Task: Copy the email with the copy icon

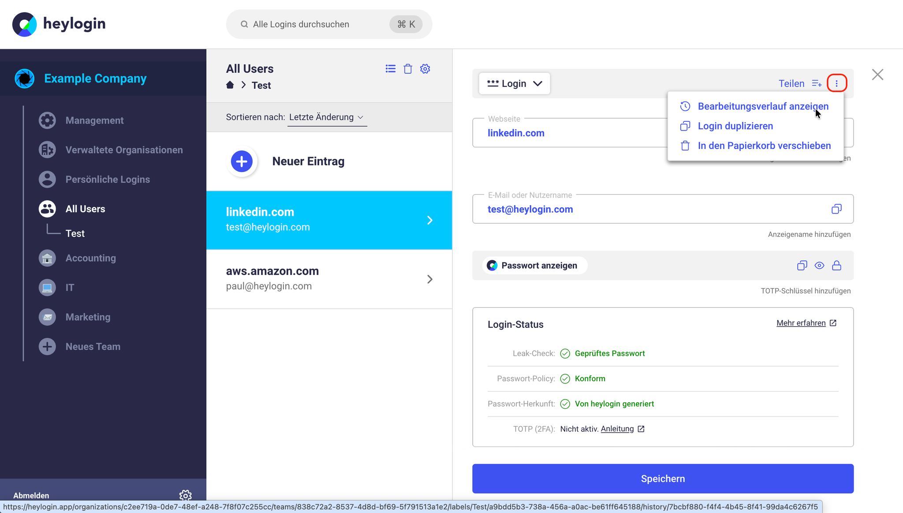Action: point(836,209)
